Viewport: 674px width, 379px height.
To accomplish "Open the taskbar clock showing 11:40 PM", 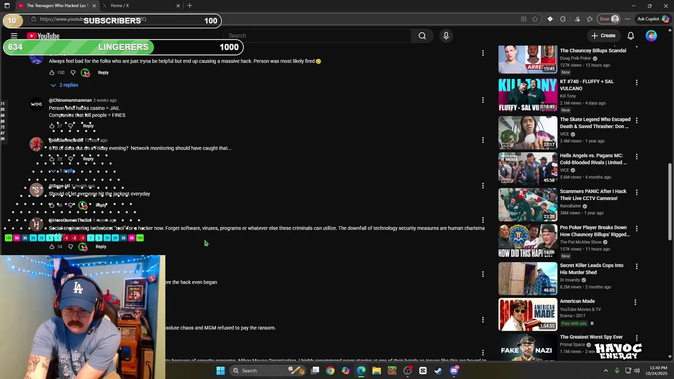I will point(658,371).
